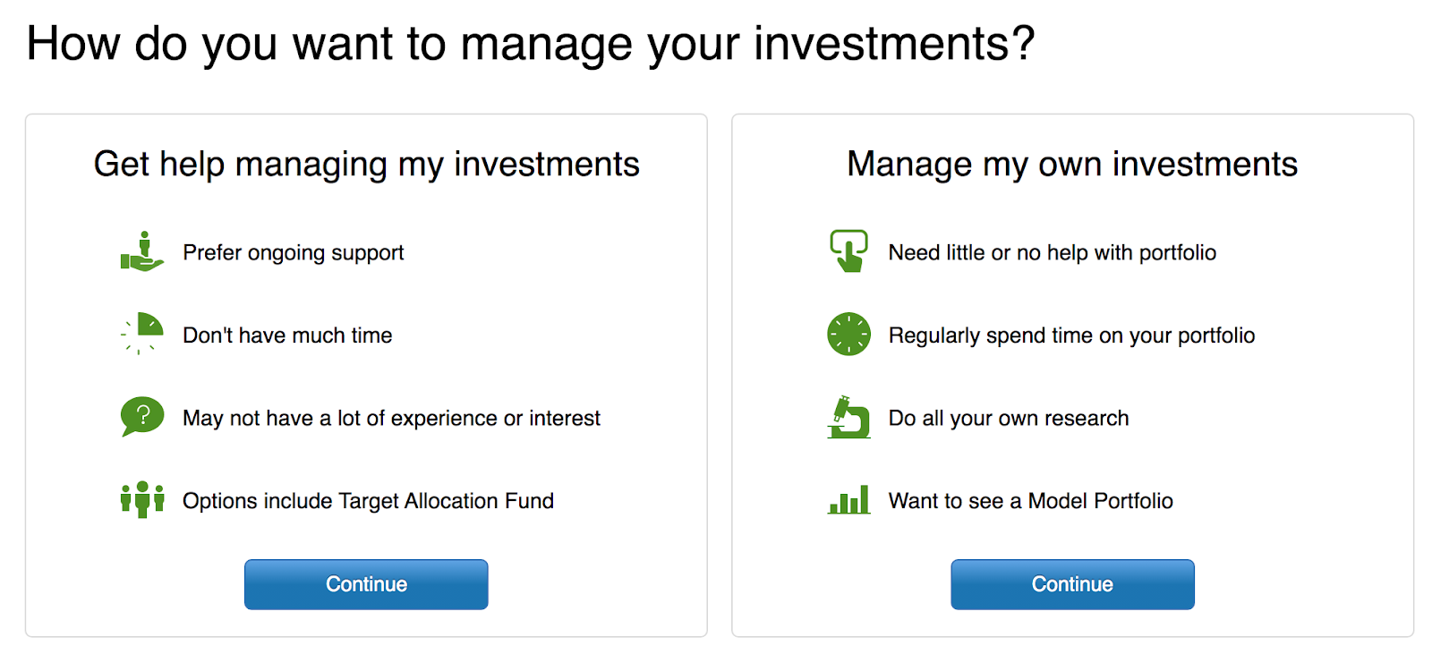Click the 'Get help managing my investments' heading
The height and width of the screenshot is (671, 1432).
click(x=366, y=165)
